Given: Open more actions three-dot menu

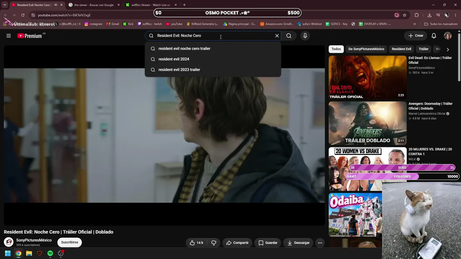Looking at the screenshot, I should coord(320,243).
